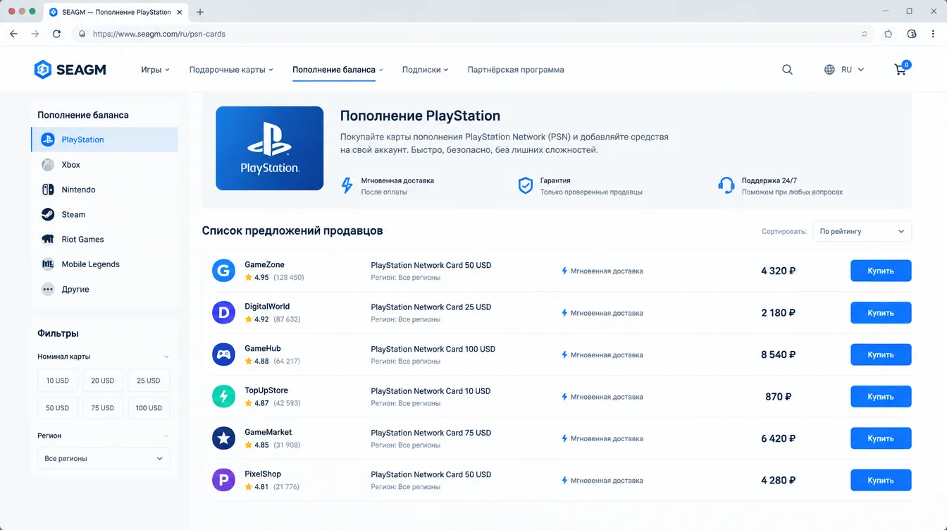The height and width of the screenshot is (530, 947).
Task: Select the Steam icon in sidebar
Action: pos(47,214)
